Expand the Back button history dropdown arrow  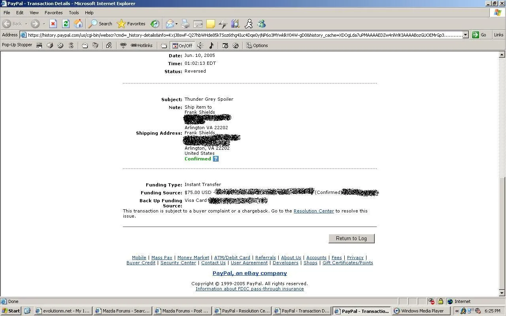tap(26, 24)
